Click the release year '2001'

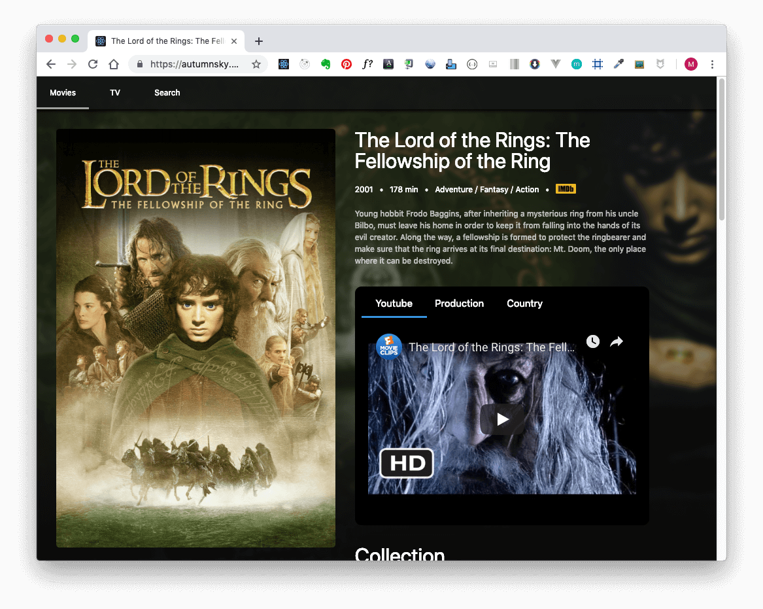click(364, 189)
